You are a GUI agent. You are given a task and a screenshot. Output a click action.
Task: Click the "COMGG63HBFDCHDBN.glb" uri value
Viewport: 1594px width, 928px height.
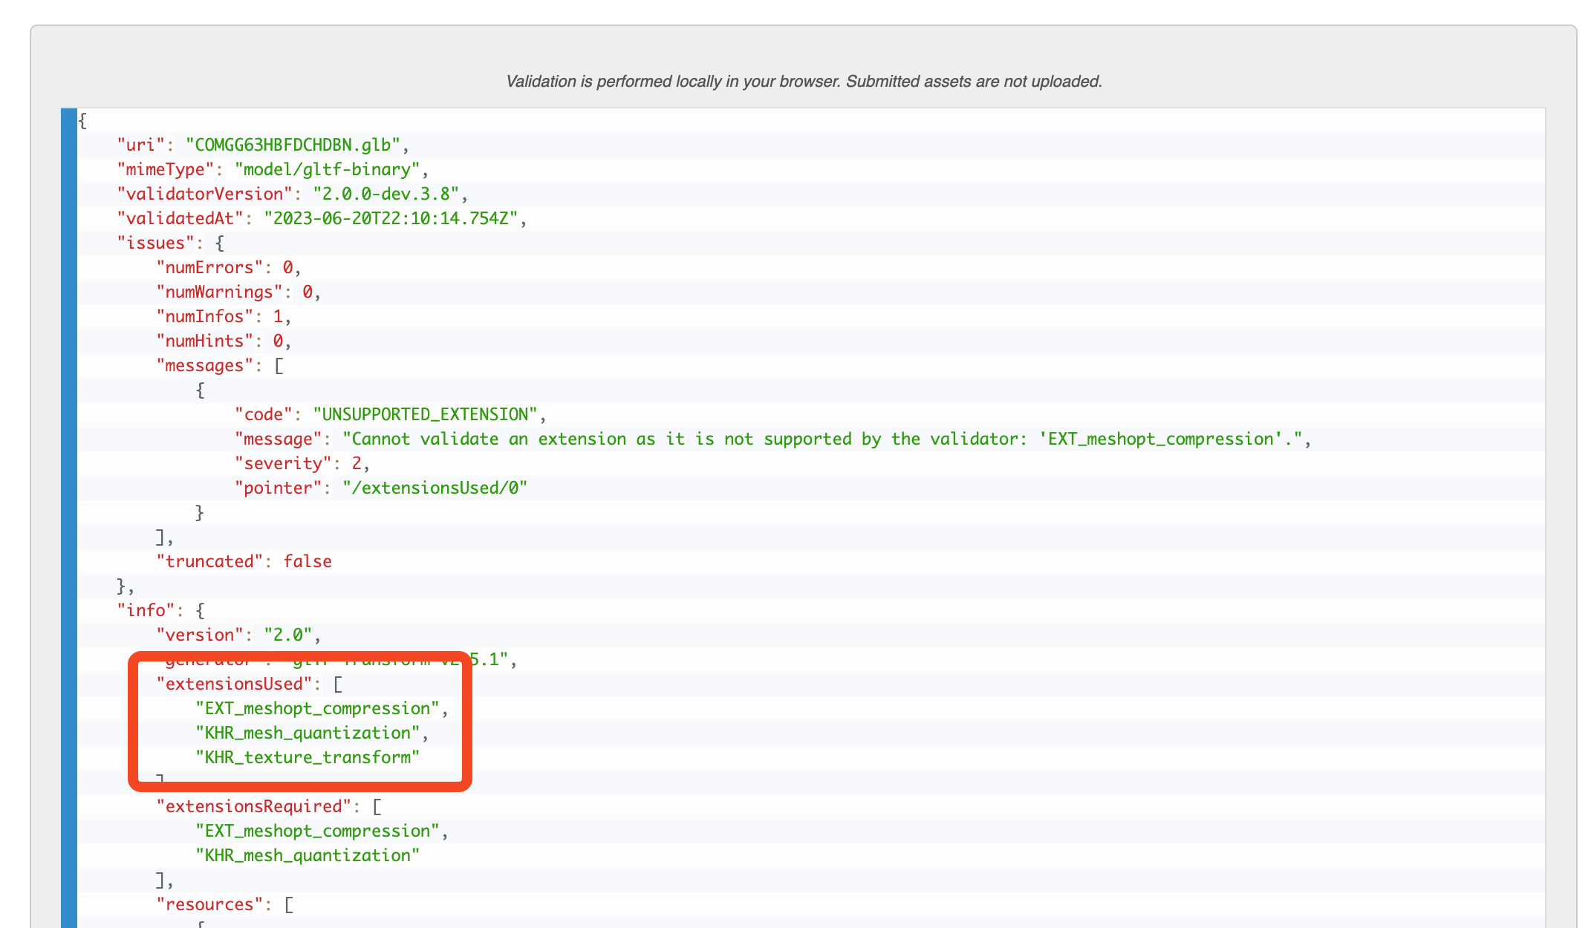[x=293, y=145]
